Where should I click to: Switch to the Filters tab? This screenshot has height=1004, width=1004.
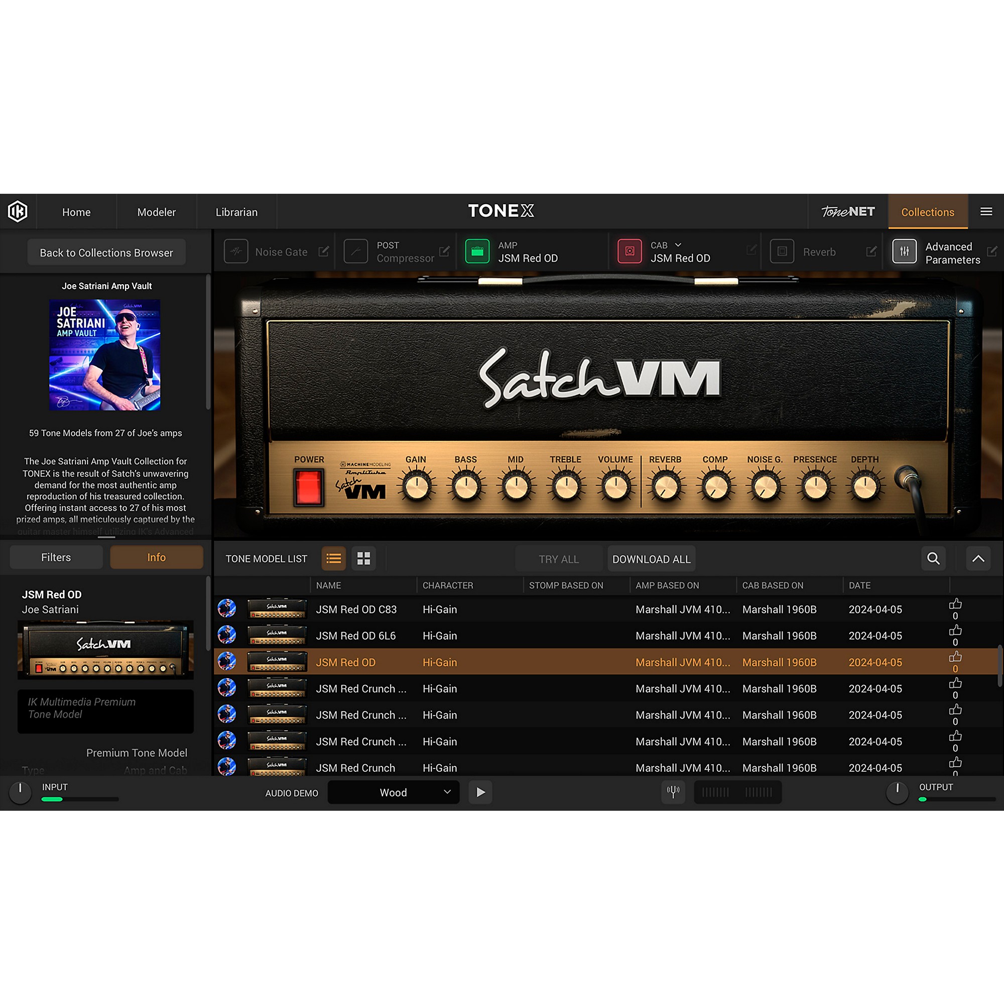pyautogui.click(x=56, y=557)
